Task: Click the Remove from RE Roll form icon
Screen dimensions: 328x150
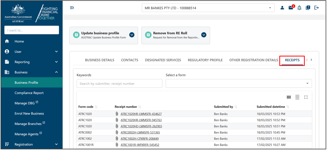Action: coord(148,35)
